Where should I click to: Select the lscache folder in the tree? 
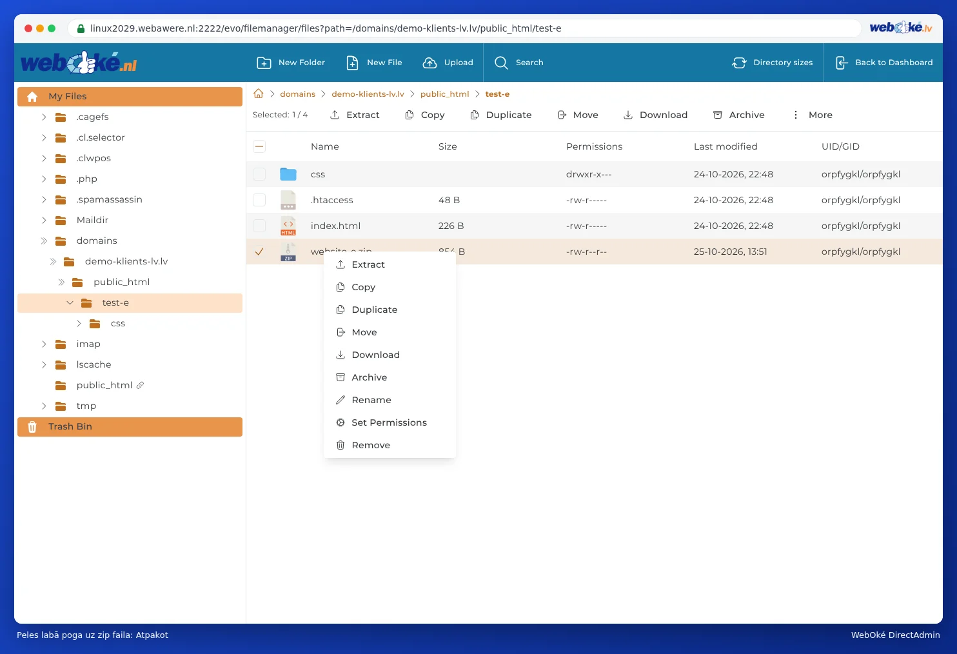(x=94, y=364)
